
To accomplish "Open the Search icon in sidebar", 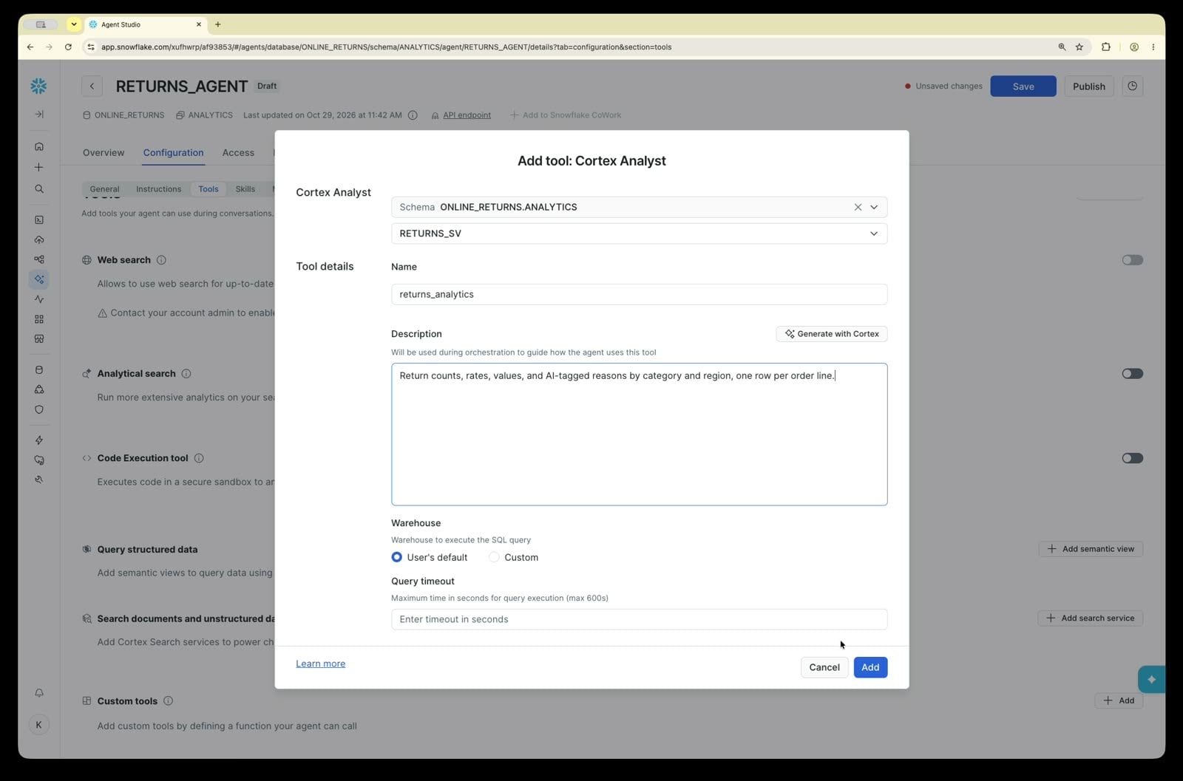I will pos(39,189).
